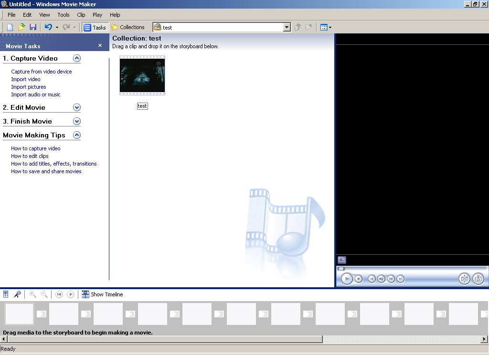Viewport: 489px width, 355px height.
Task: Click the preview monitor seek bar
Action: 412,269
